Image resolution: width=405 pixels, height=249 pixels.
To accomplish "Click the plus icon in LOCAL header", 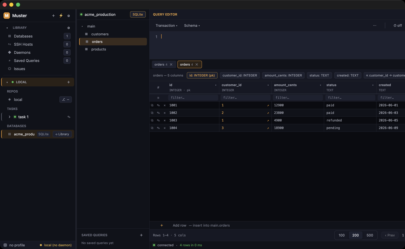I will [x=69, y=82].
